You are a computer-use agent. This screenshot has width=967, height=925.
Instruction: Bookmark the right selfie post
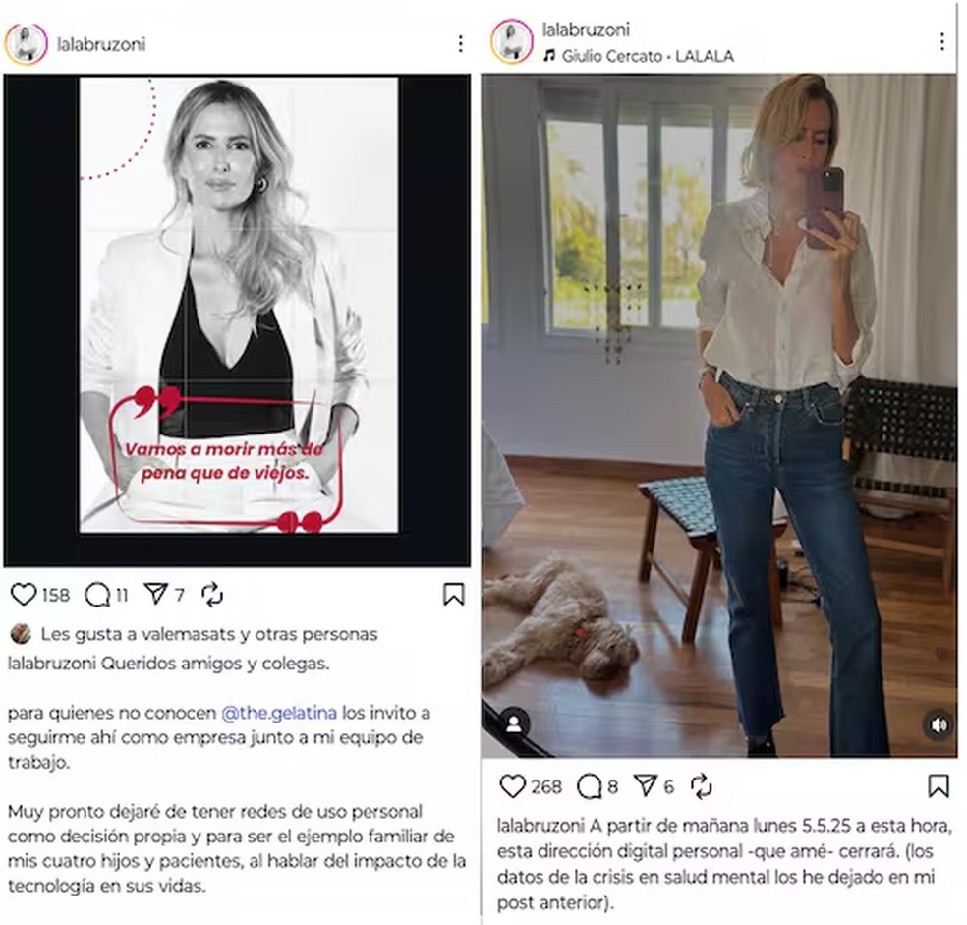click(x=939, y=786)
